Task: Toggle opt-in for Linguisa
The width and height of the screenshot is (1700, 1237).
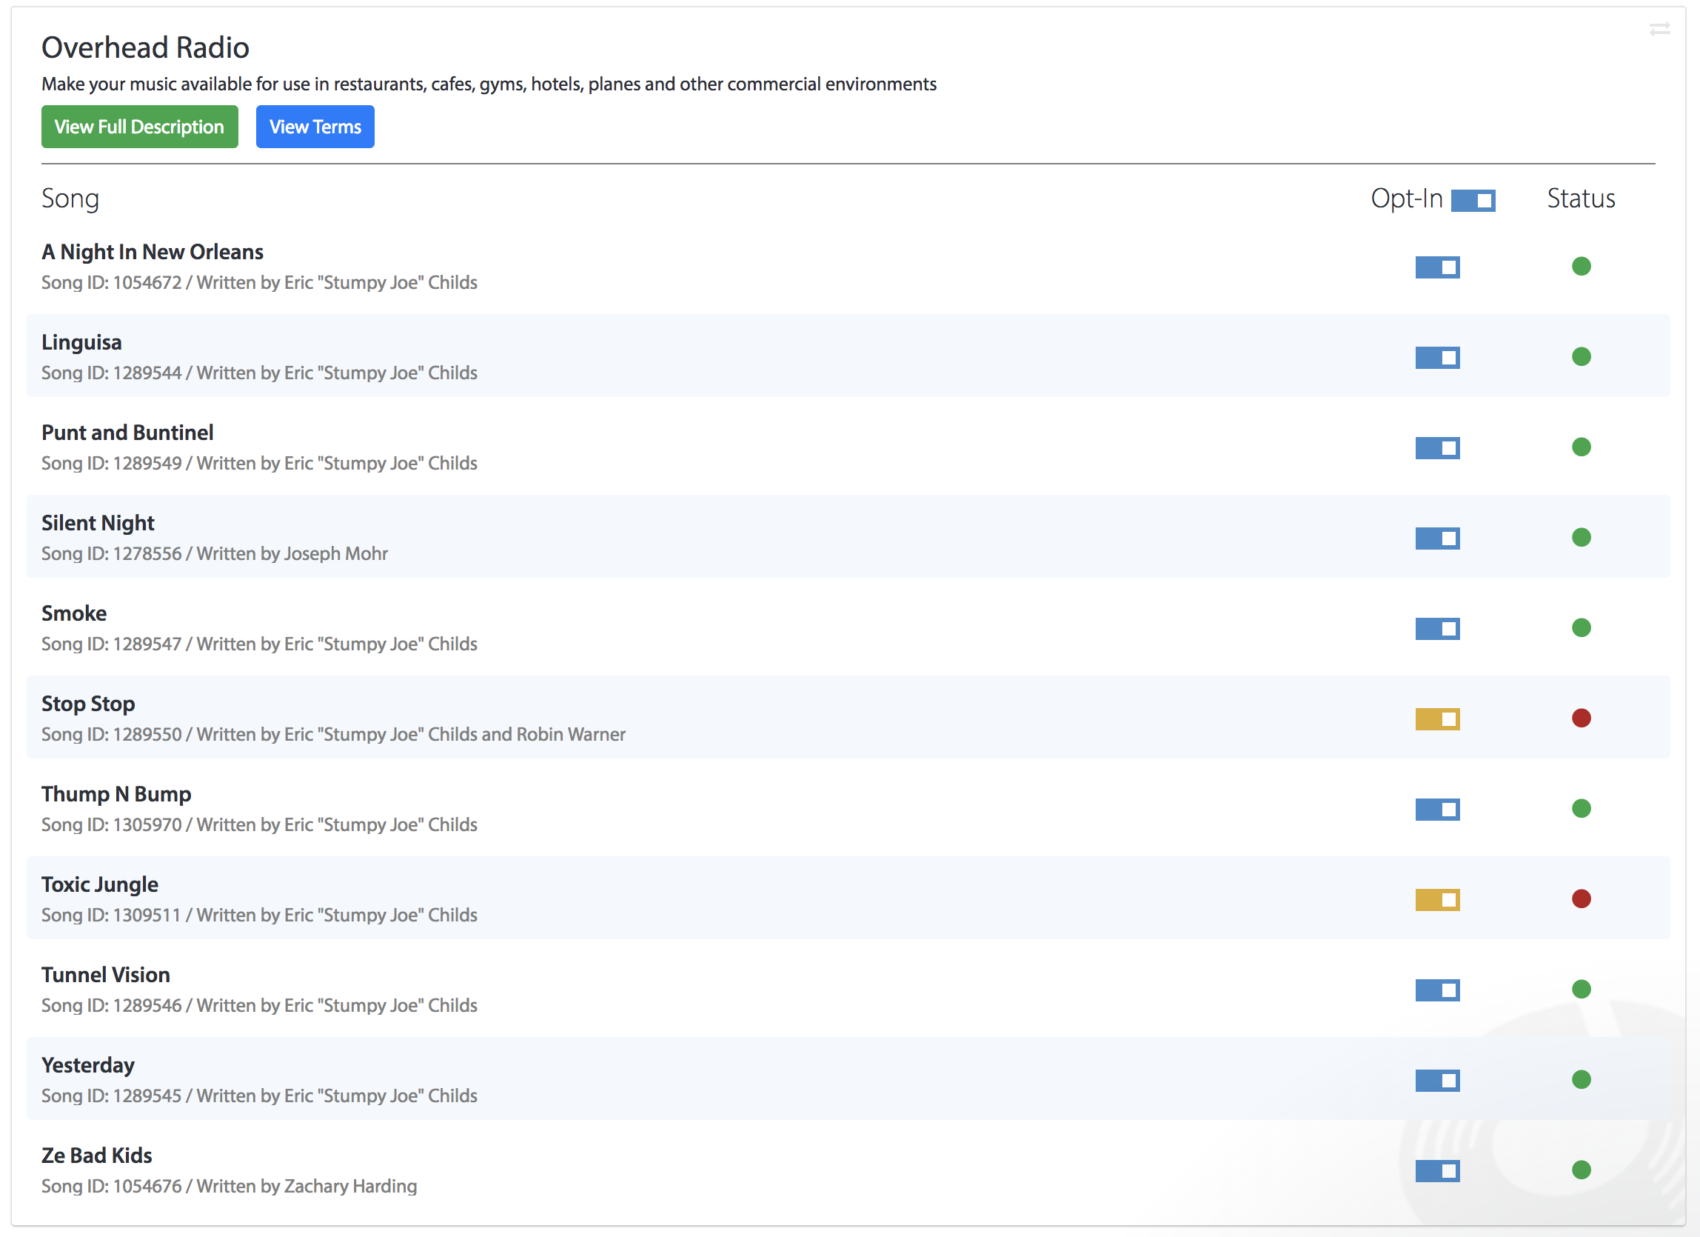Action: pos(1437,358)
